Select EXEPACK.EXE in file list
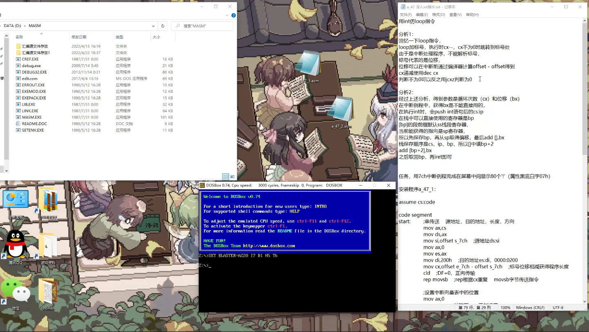Screen dimensions: 589x332 pos(94,98)
